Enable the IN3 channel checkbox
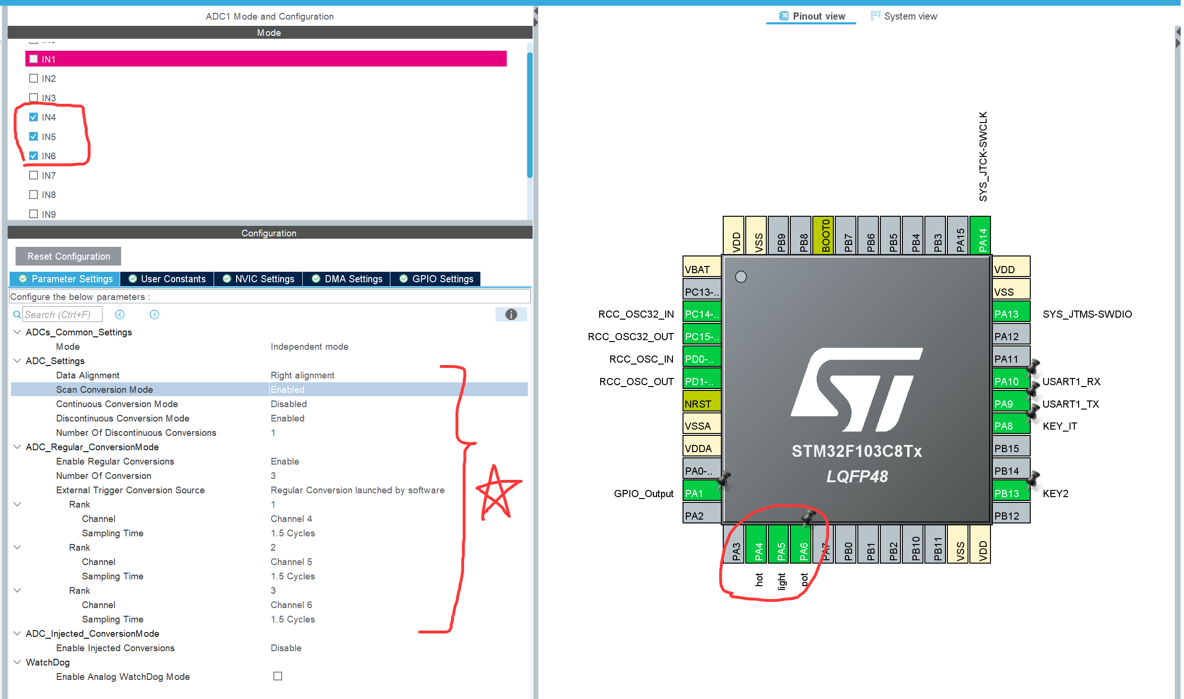Image resolution: width=1184 pixels, height=699 pixels. [x=34, y=98]
